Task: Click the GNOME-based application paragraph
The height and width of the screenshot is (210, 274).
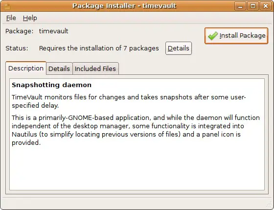Action: (136, 130)
